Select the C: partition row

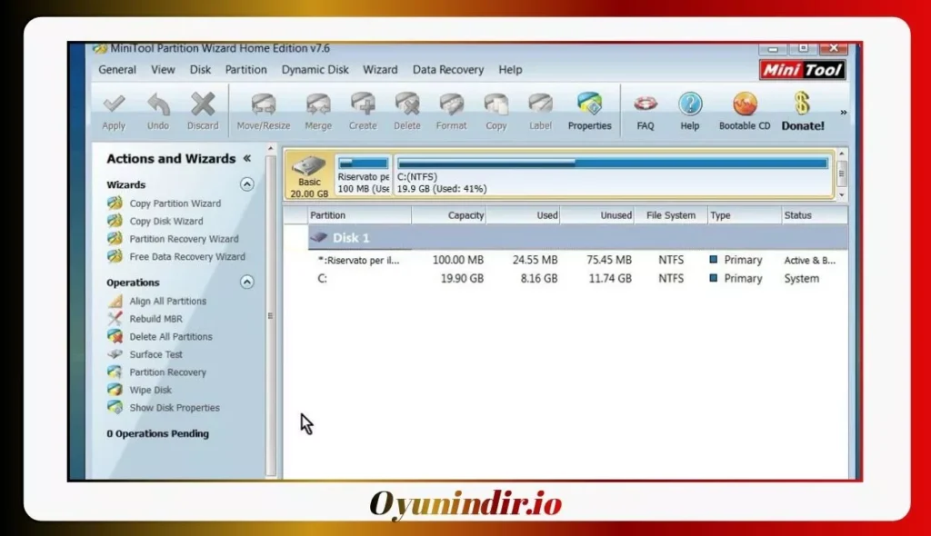577,278
